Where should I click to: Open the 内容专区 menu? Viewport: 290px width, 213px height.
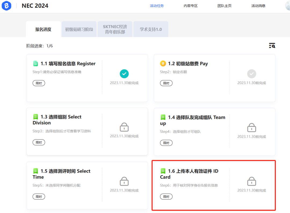coord(190,6)
